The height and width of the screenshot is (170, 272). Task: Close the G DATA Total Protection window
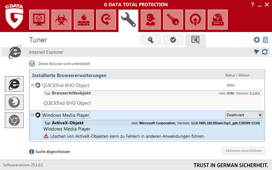267,4
